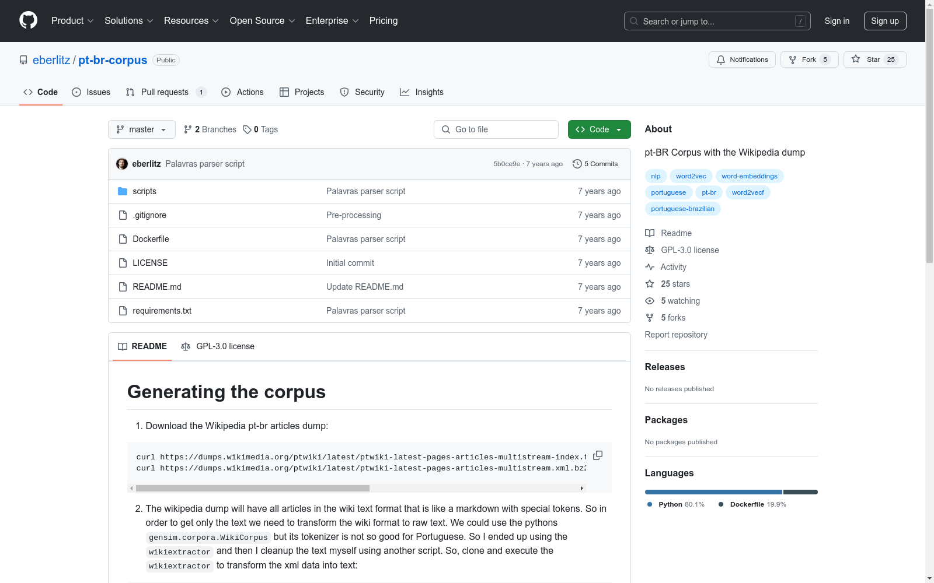This screenshot has height=583, width=934.
Task: Open the Readme link in About
Action: [668, 233]
